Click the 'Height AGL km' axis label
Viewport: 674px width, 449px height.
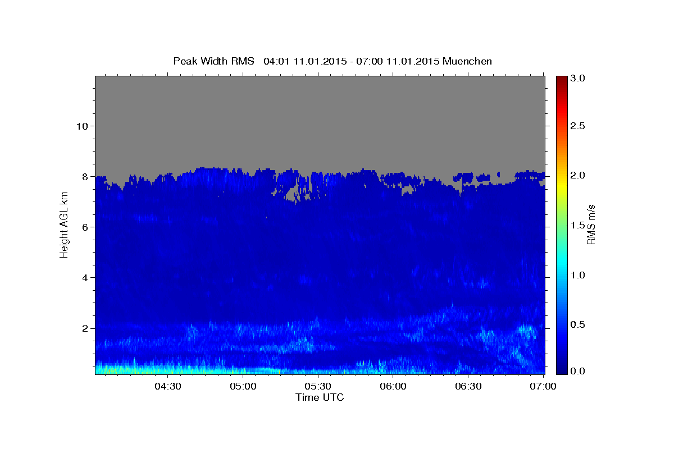tap(64, 224)
